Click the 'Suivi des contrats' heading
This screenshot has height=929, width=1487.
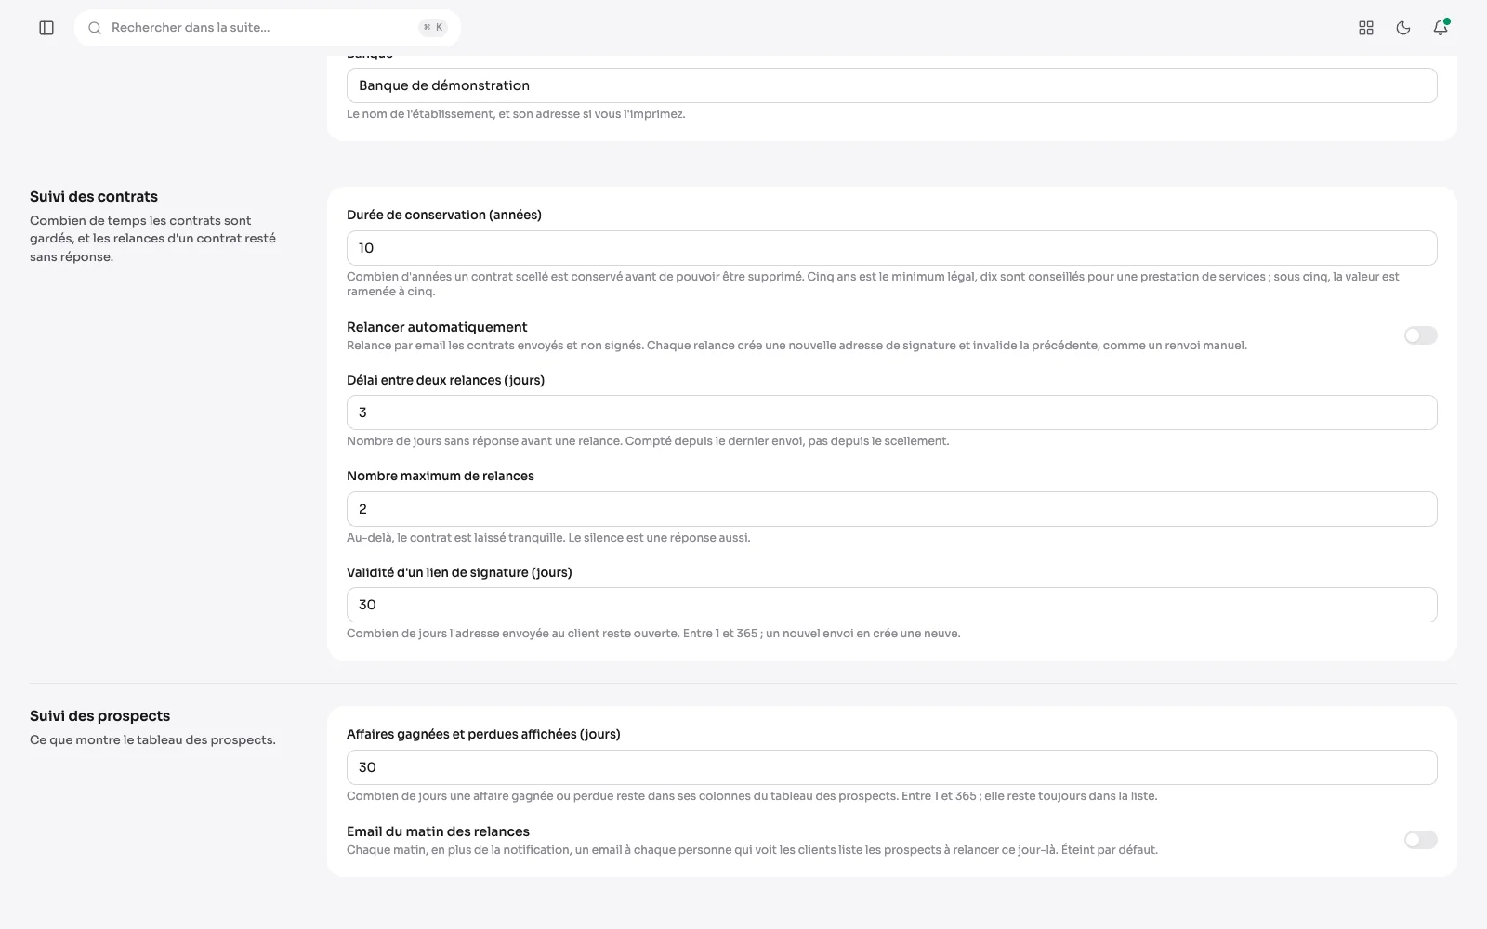pyautogui.click(x=94, y=197)
